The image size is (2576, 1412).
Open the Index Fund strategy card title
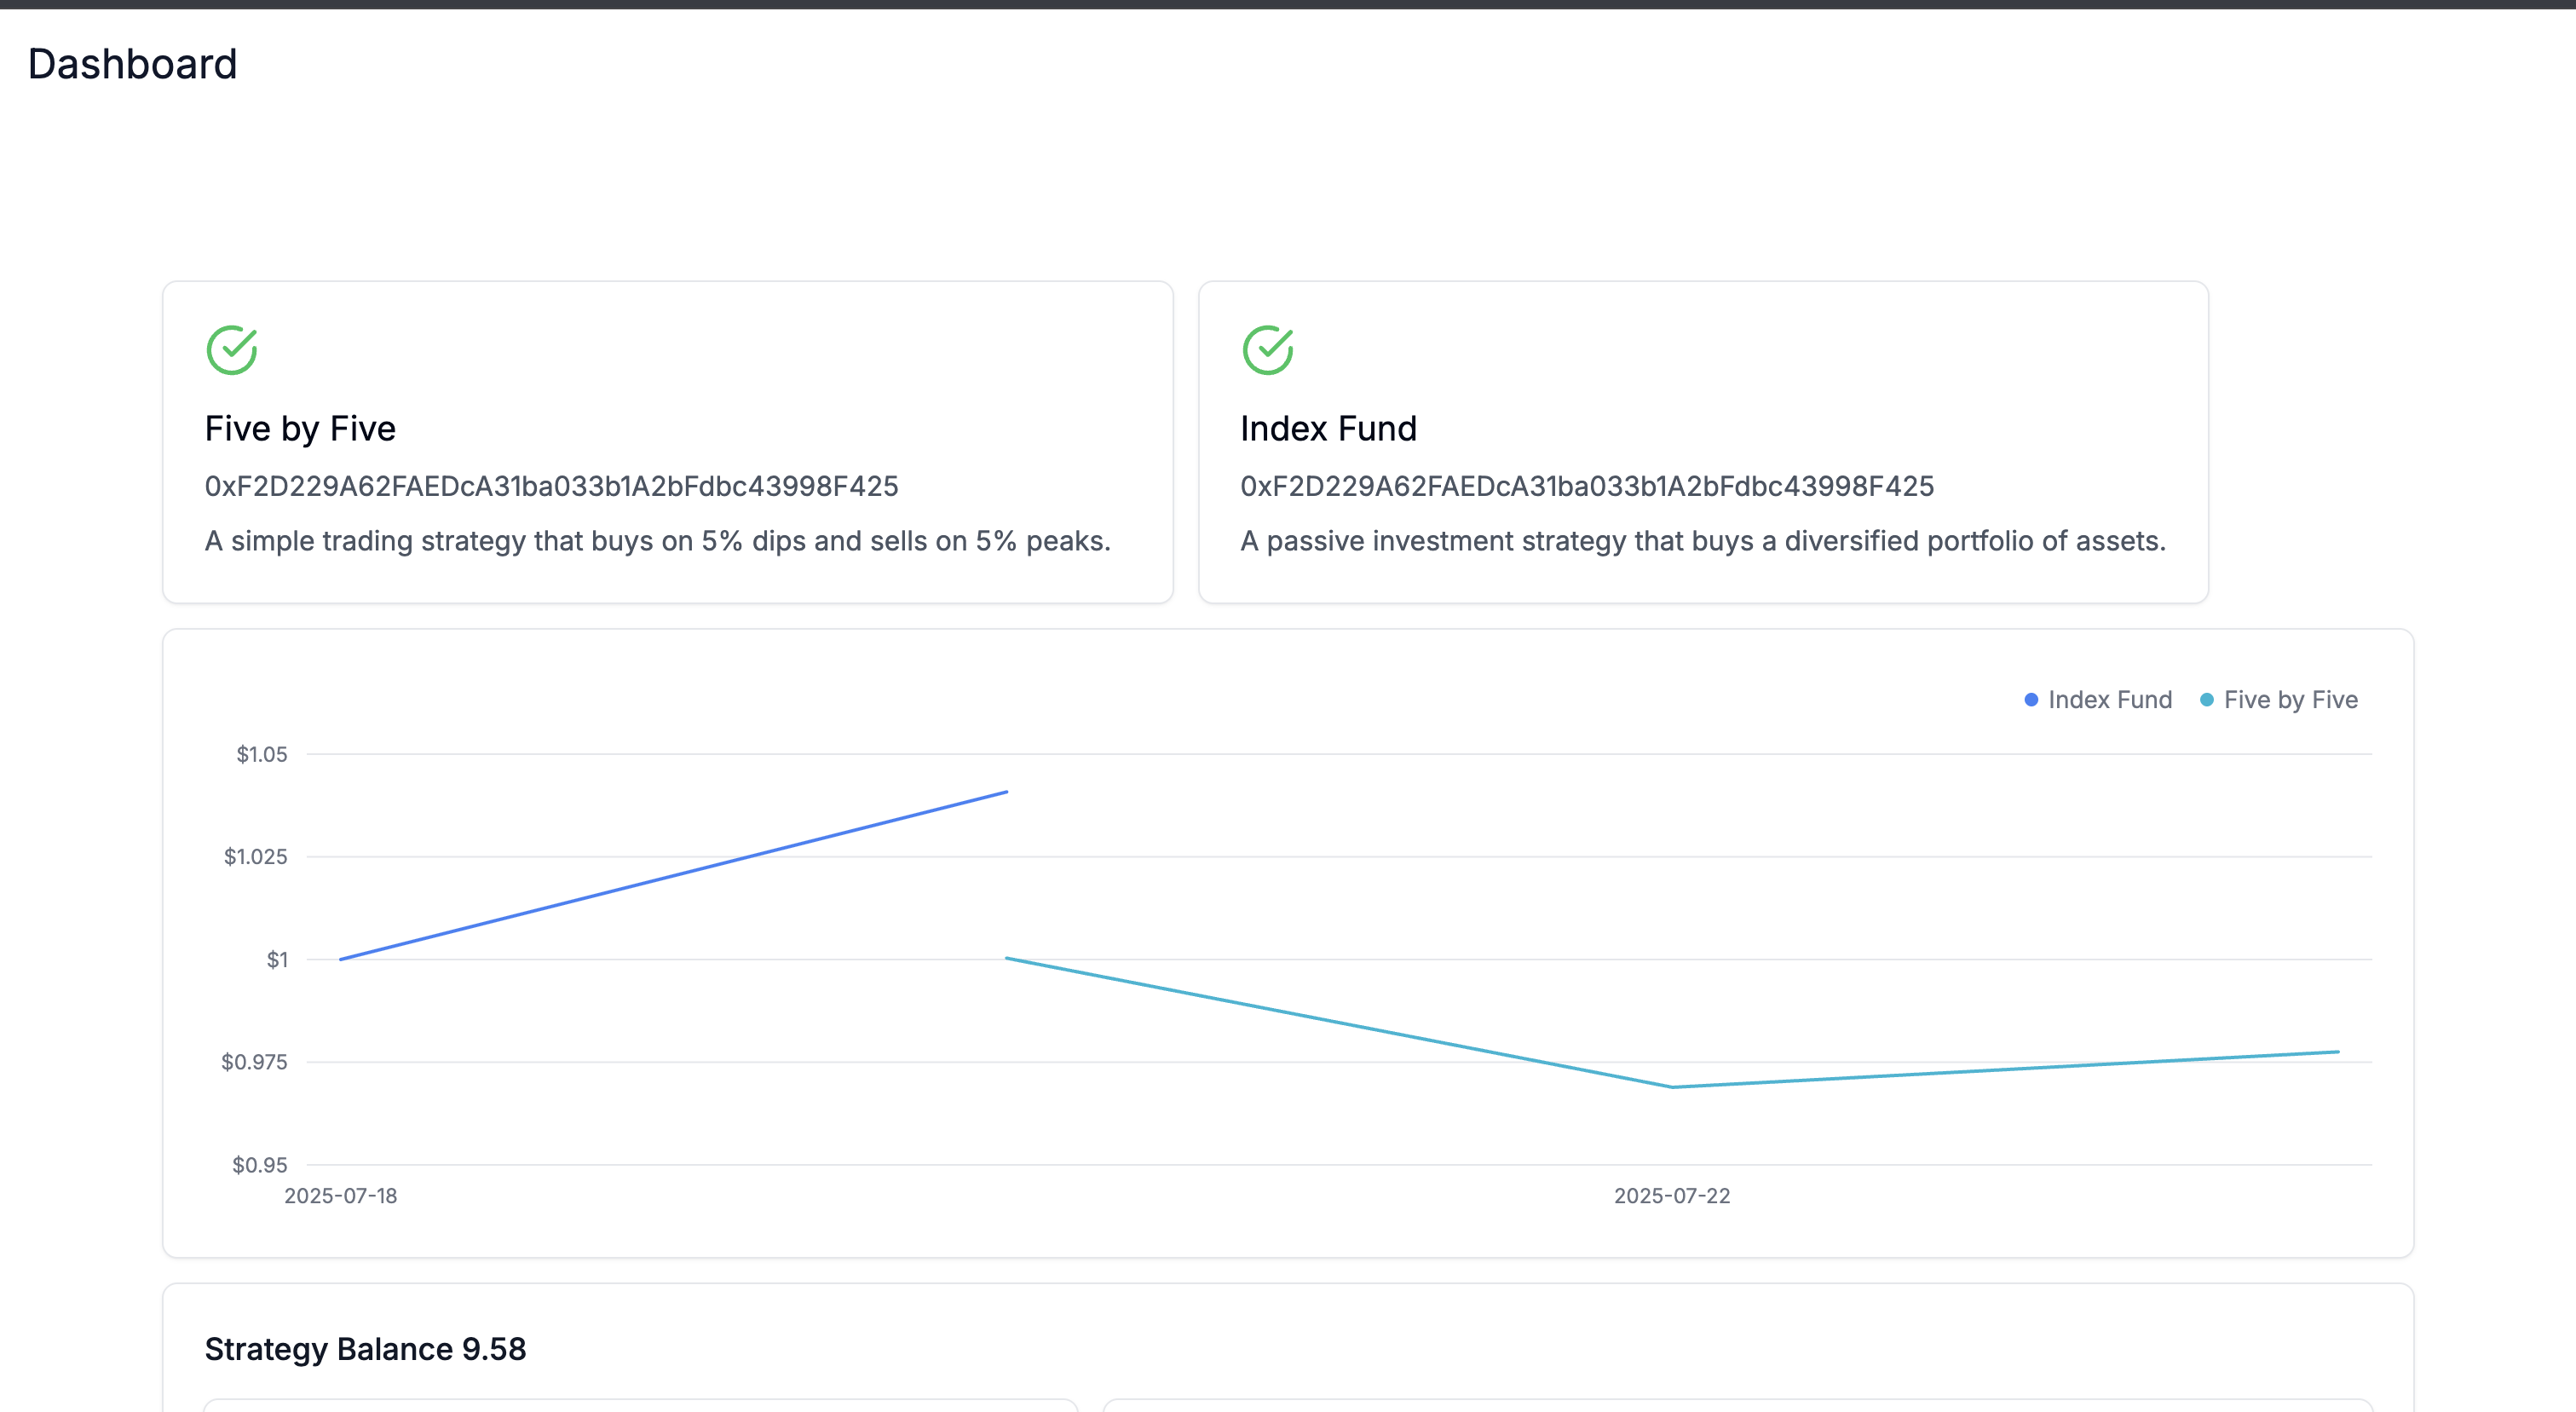[1328, 429]
